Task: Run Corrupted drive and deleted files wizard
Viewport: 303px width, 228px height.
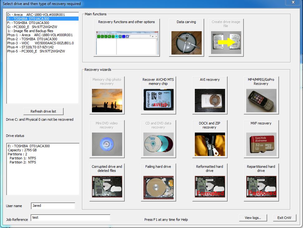Action: [x=107, y=182]
